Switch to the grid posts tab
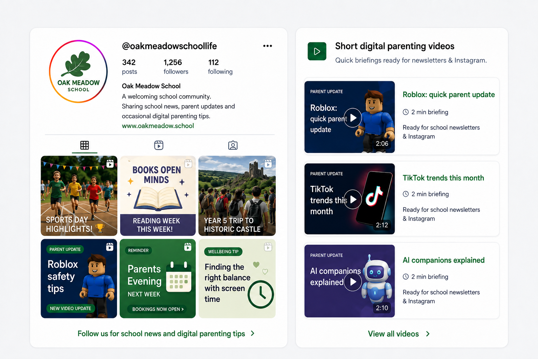This screenshot has width=538, height=359. pyautogui.click(x=84, y=145)
